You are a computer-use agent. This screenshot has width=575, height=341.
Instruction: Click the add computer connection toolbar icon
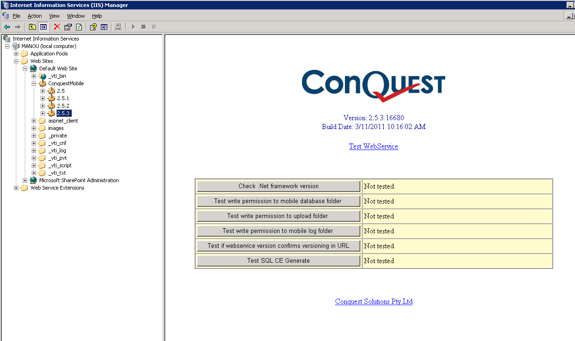click(x=119, y=27)
